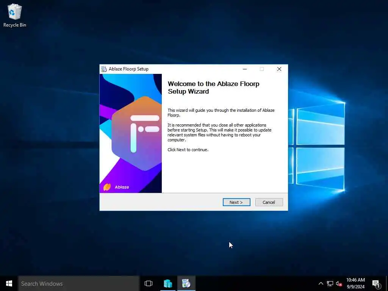Screen dimensions: 388x291
Task: Close the Ablaze Floorp Setup window
Action: [279, 69]
